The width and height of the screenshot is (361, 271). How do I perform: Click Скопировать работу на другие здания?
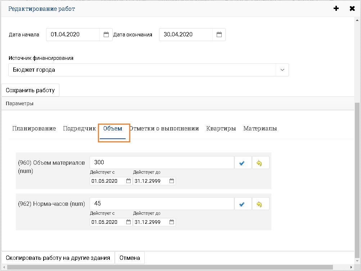coord(58,258)
